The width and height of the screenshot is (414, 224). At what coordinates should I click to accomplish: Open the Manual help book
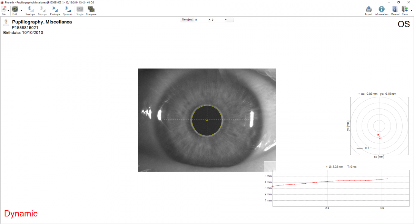(395, 9)
